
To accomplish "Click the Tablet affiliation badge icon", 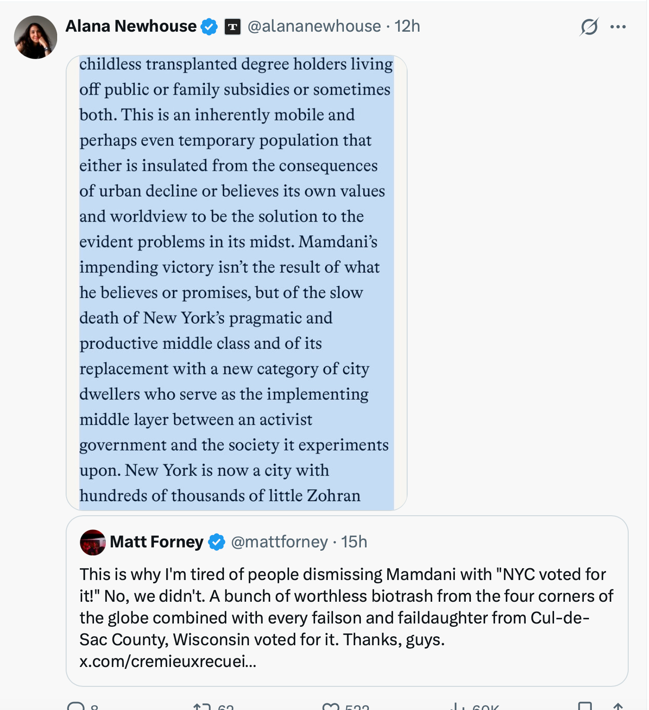I will pyautogui.click(x=232, y=26).
